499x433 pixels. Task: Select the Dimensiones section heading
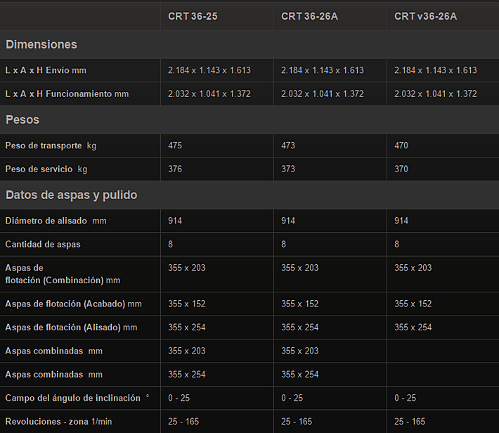tap(41, 44)
